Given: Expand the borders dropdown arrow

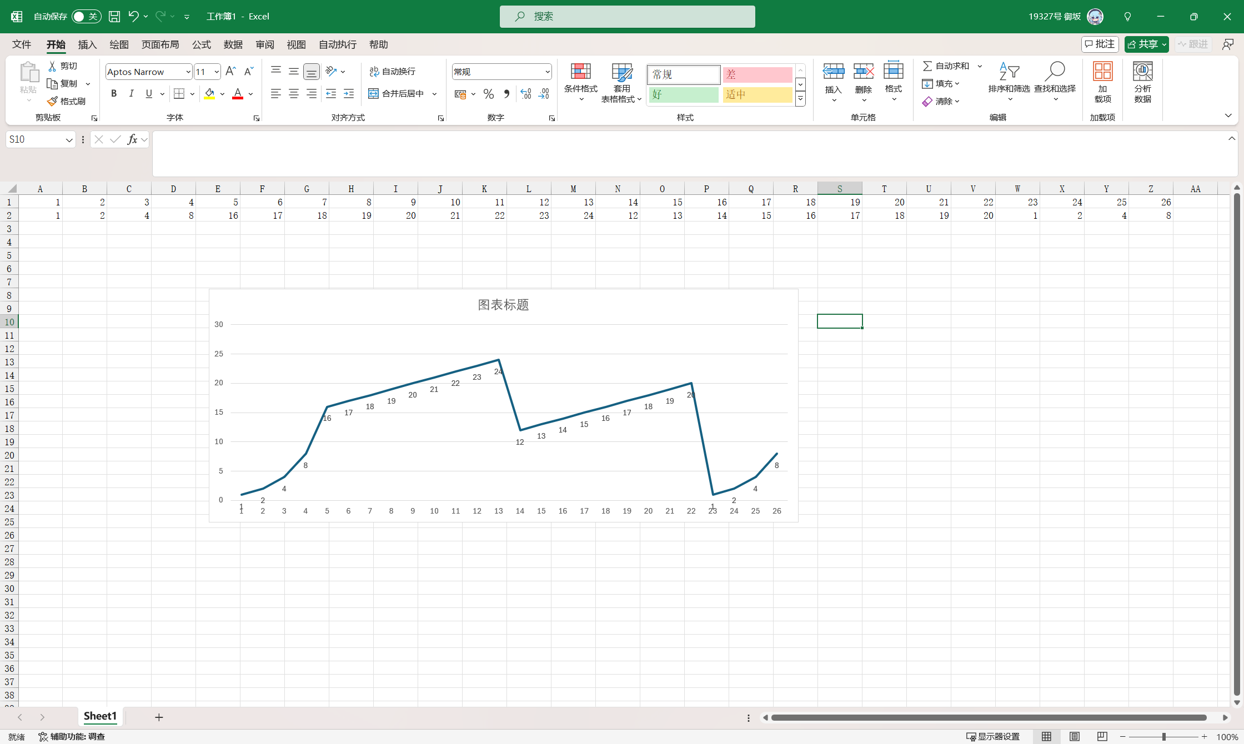Looking at the screenshot, I should (x=192, y=94).
